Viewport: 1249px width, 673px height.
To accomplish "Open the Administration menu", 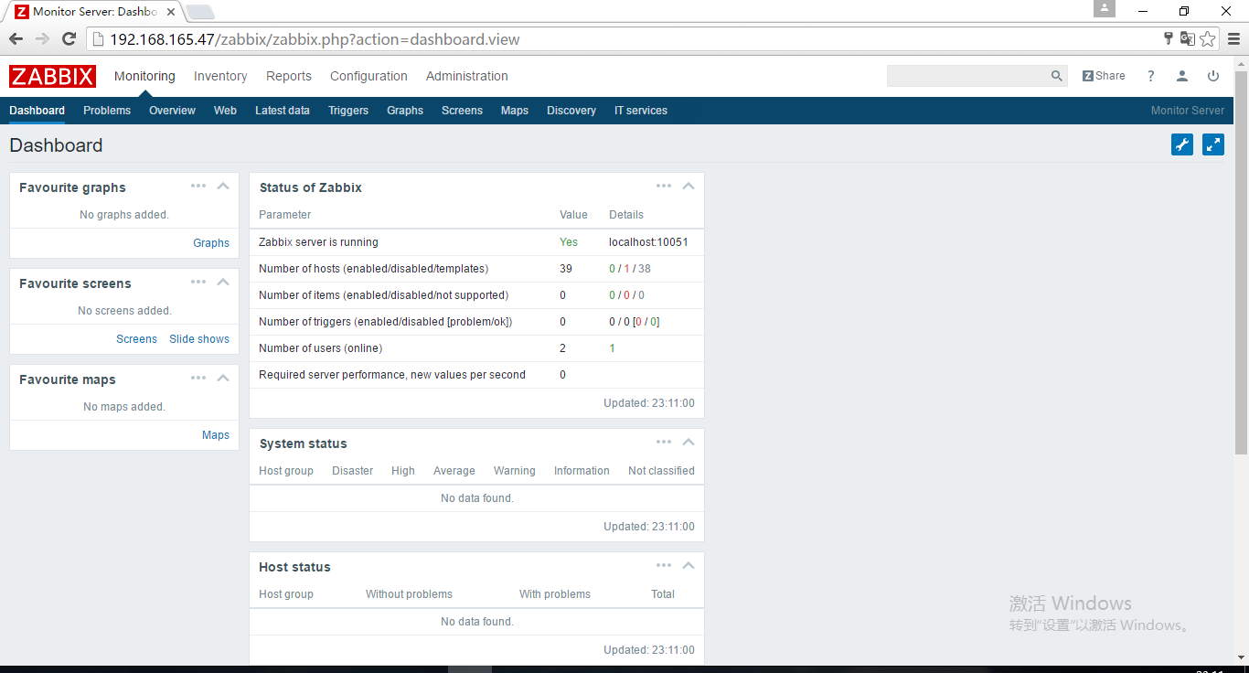I will [467, 76].
